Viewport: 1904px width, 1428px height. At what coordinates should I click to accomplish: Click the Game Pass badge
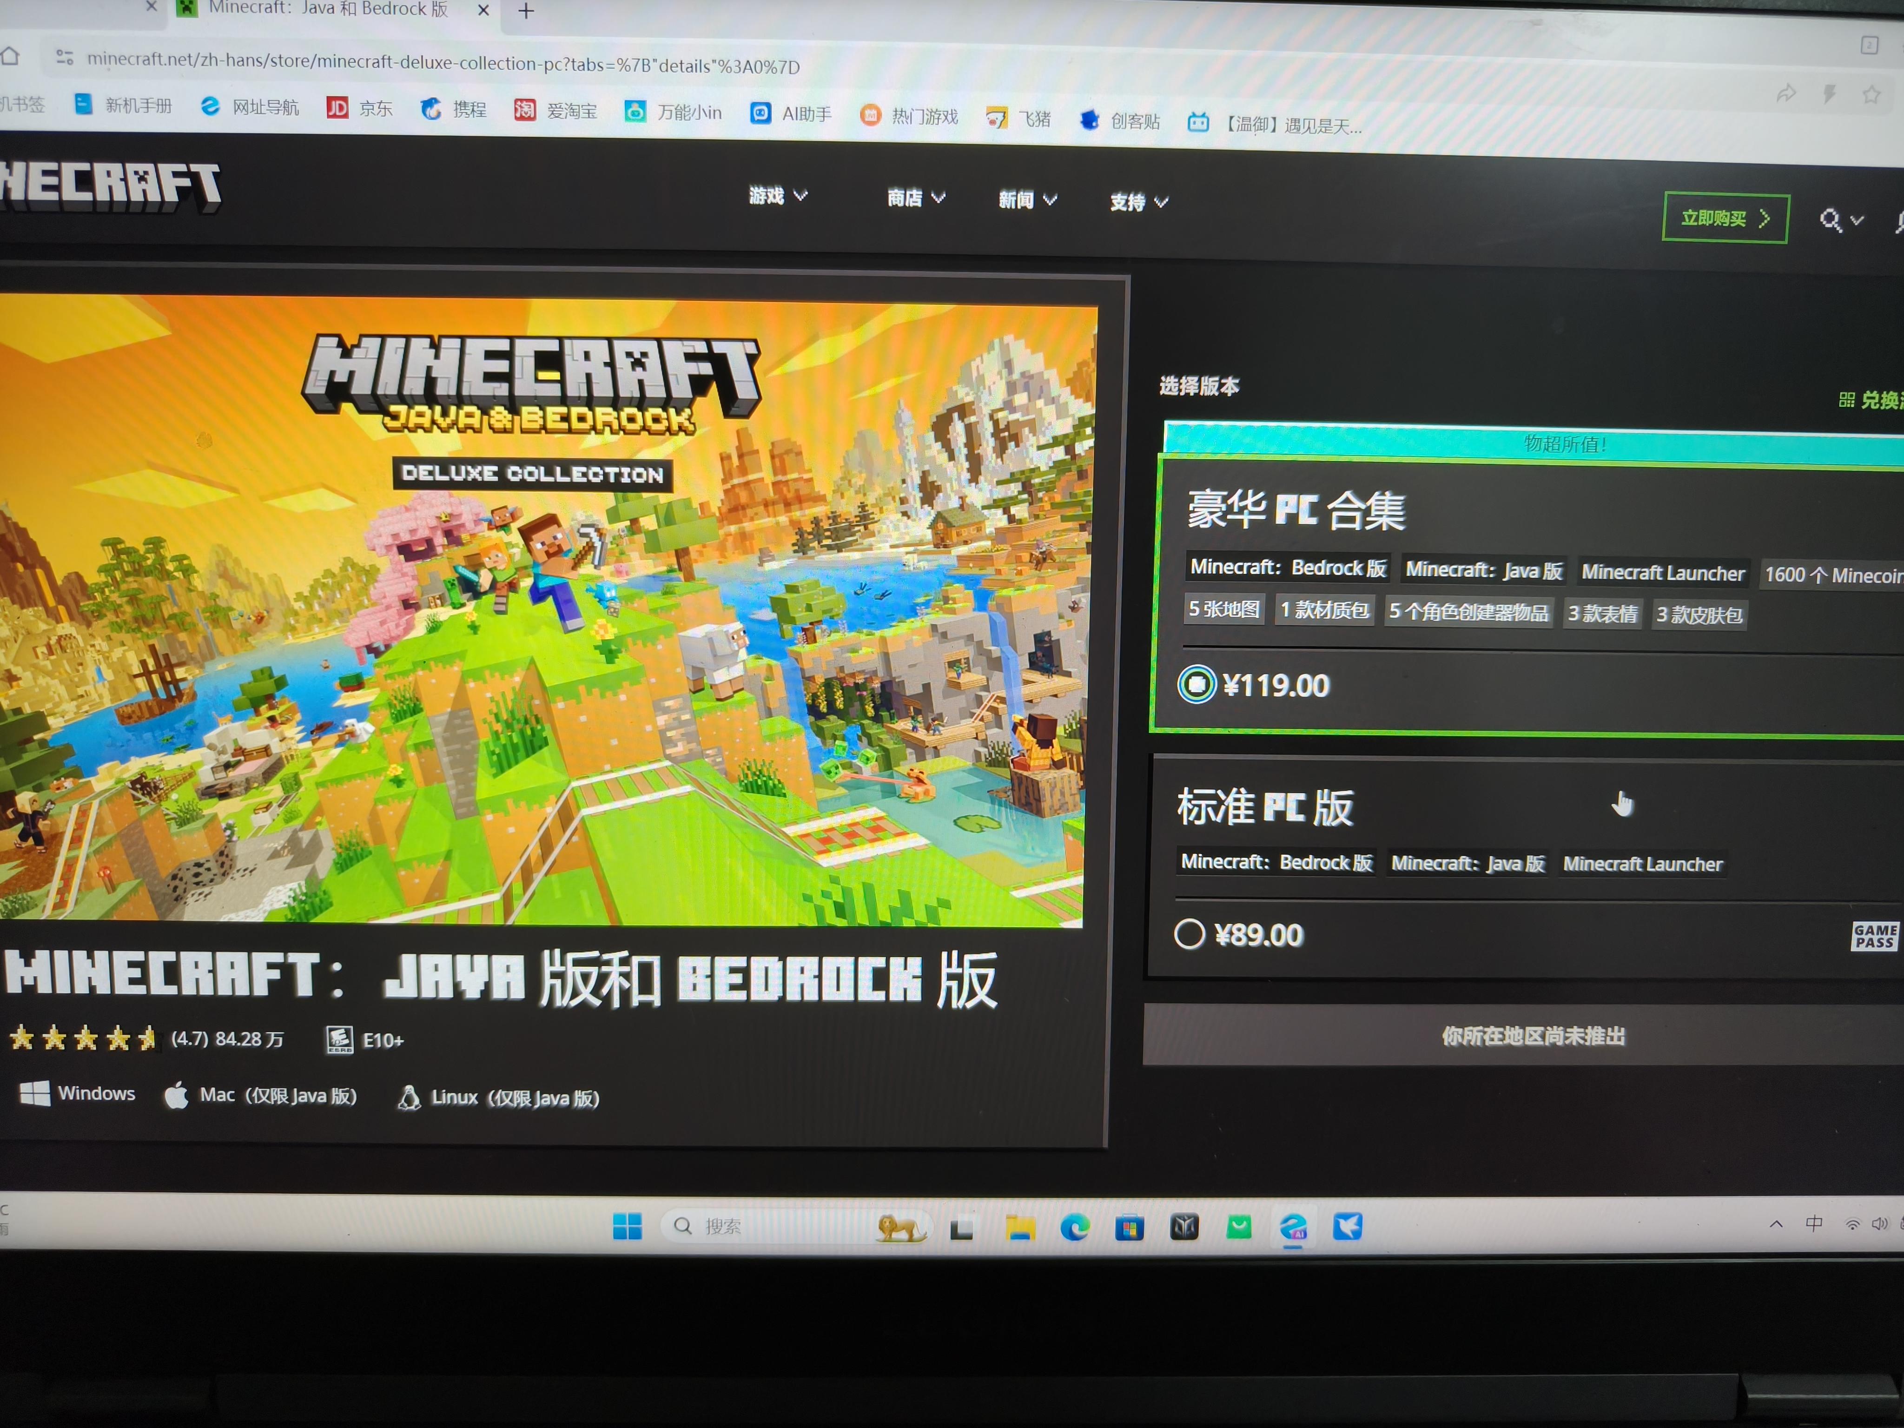tap(1875, 937)
